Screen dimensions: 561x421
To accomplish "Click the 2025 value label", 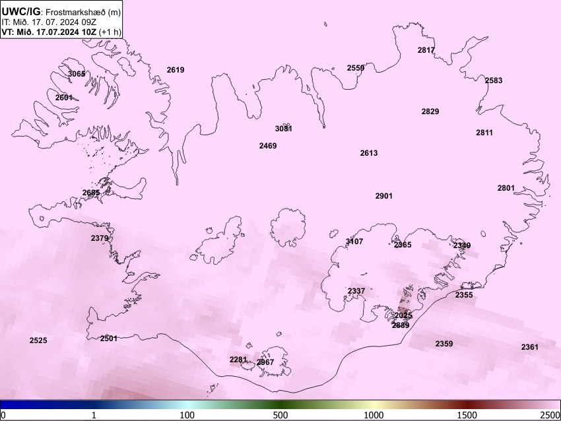I will tap(403, 316).
